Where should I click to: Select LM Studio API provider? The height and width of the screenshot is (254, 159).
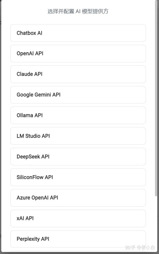click(78, 136)
